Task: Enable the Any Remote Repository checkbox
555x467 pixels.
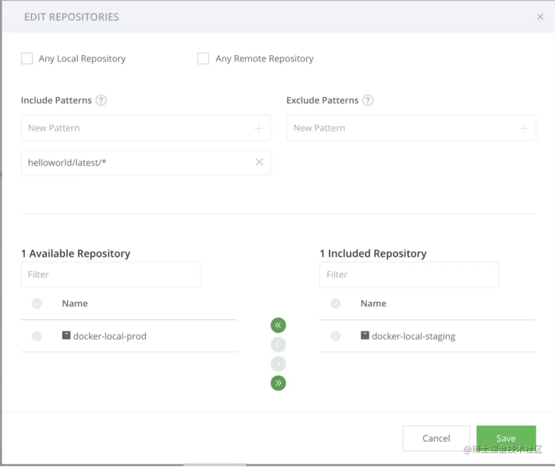Action: pos(203,59)
